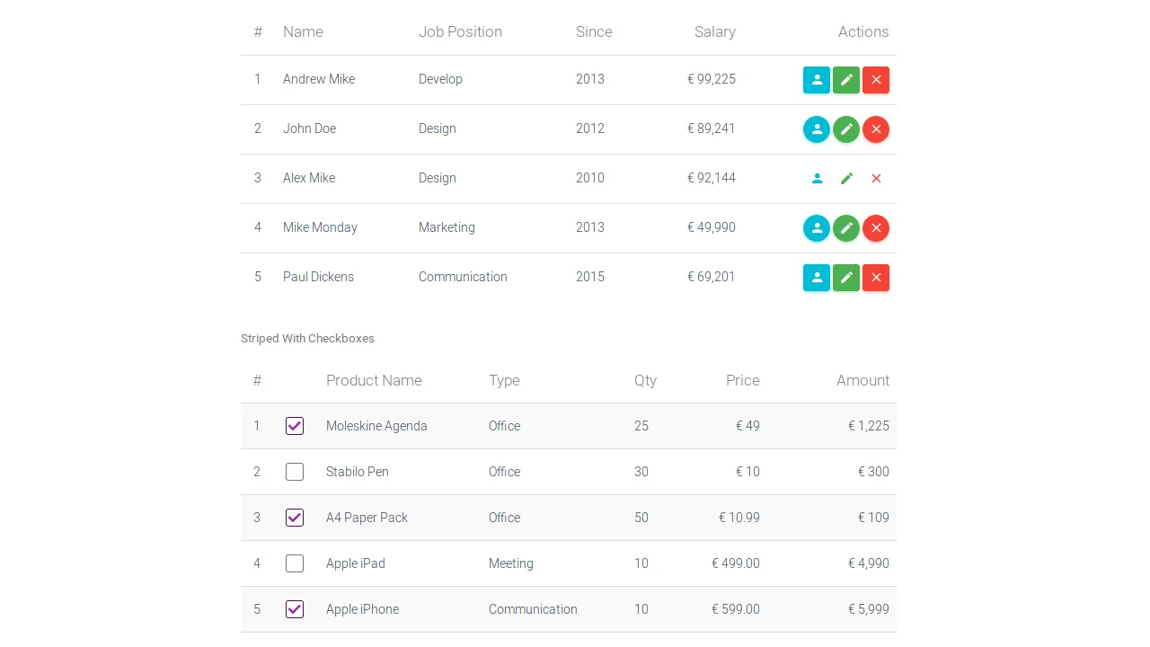Remove John Doe with the red delete icon
This screenshot has height=647, width=1150.
click(876, 129)
